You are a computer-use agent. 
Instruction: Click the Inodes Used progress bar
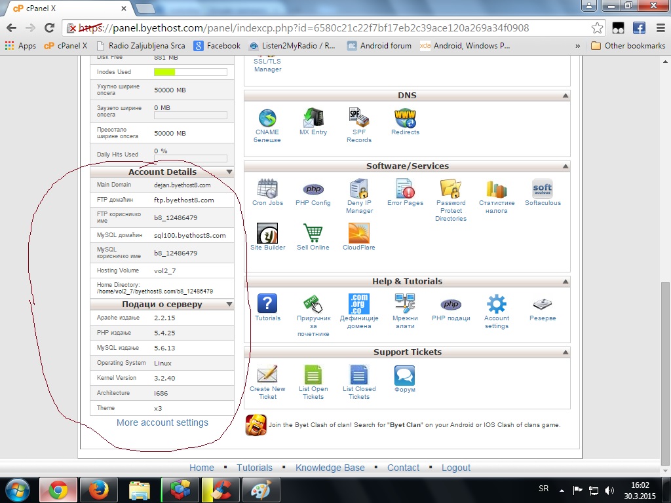click(191, 72)
